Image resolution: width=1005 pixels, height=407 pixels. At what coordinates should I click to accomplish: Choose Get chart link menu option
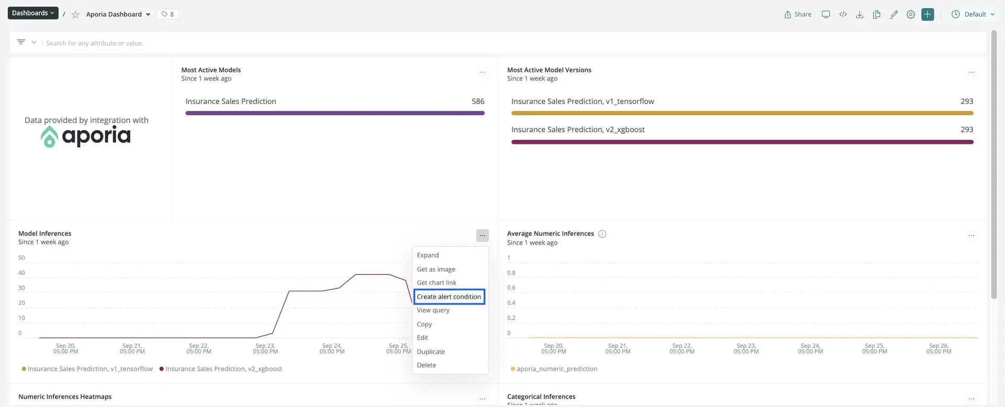click(450, 283)
